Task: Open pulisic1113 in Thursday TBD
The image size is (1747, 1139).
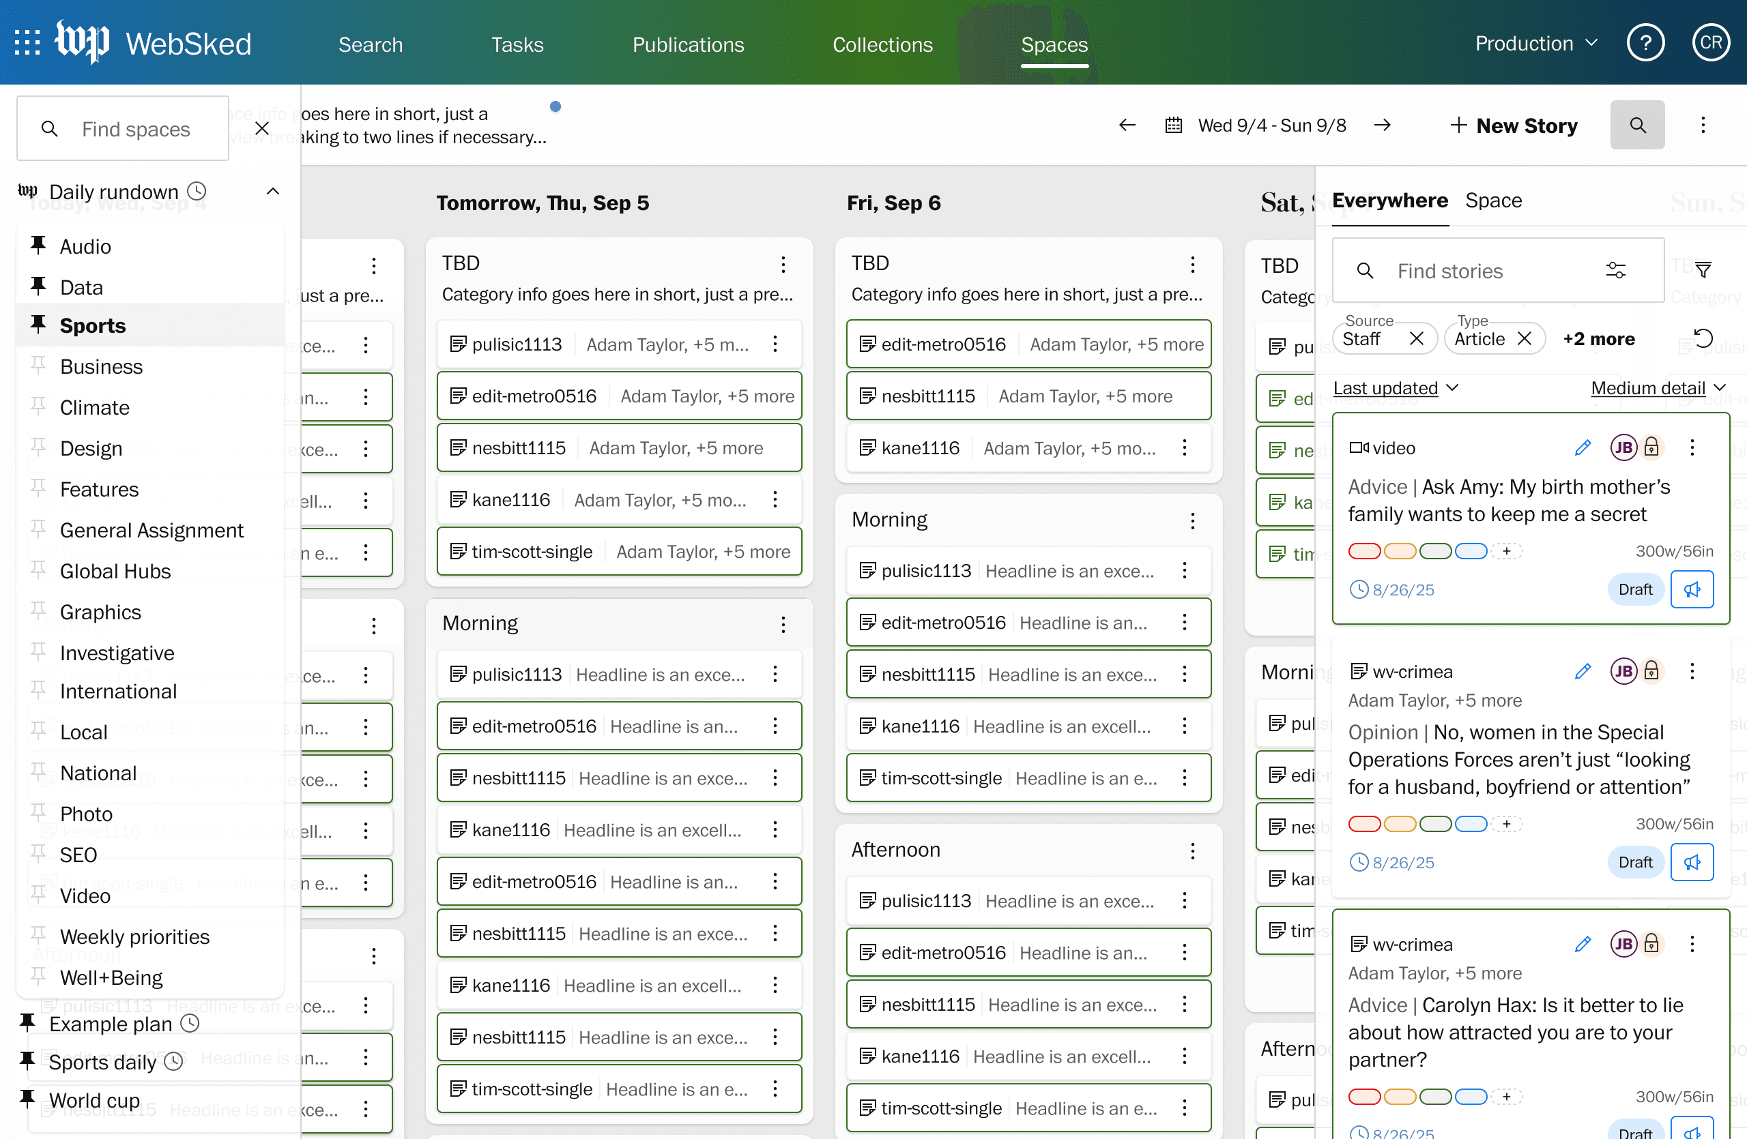Action: coord(619,344)
